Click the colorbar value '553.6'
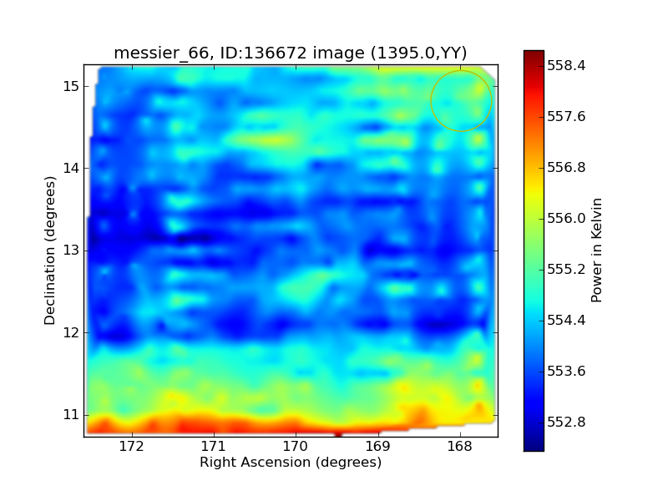 coord(566,371)
